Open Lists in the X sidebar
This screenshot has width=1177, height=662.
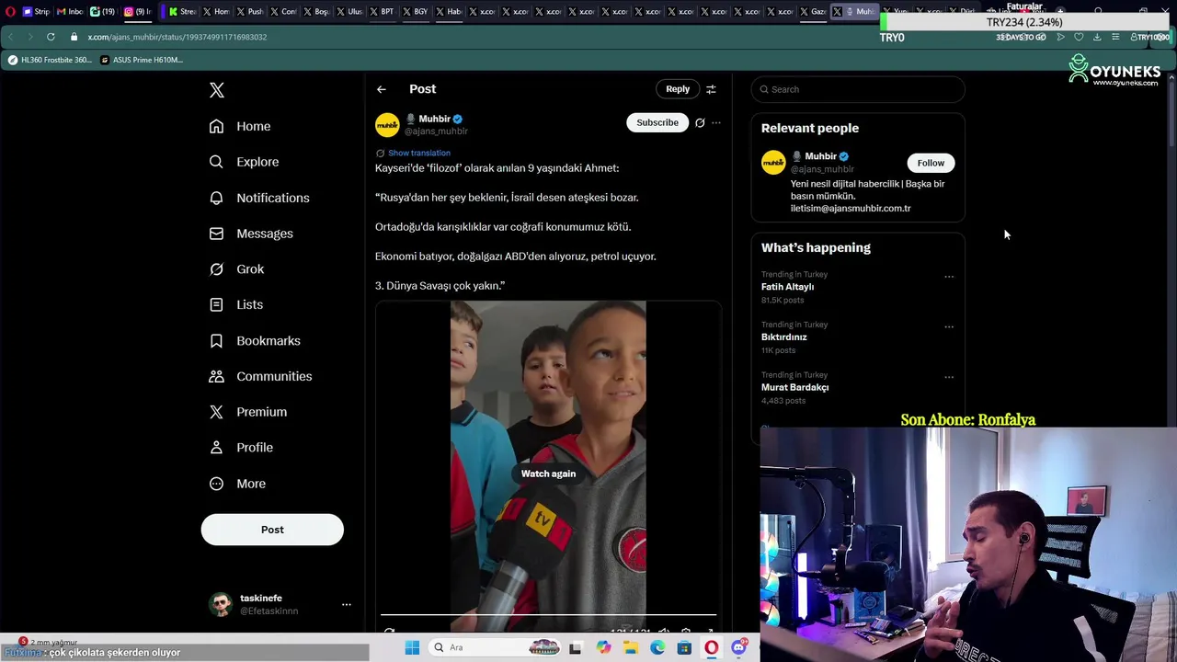click(236, 304)
